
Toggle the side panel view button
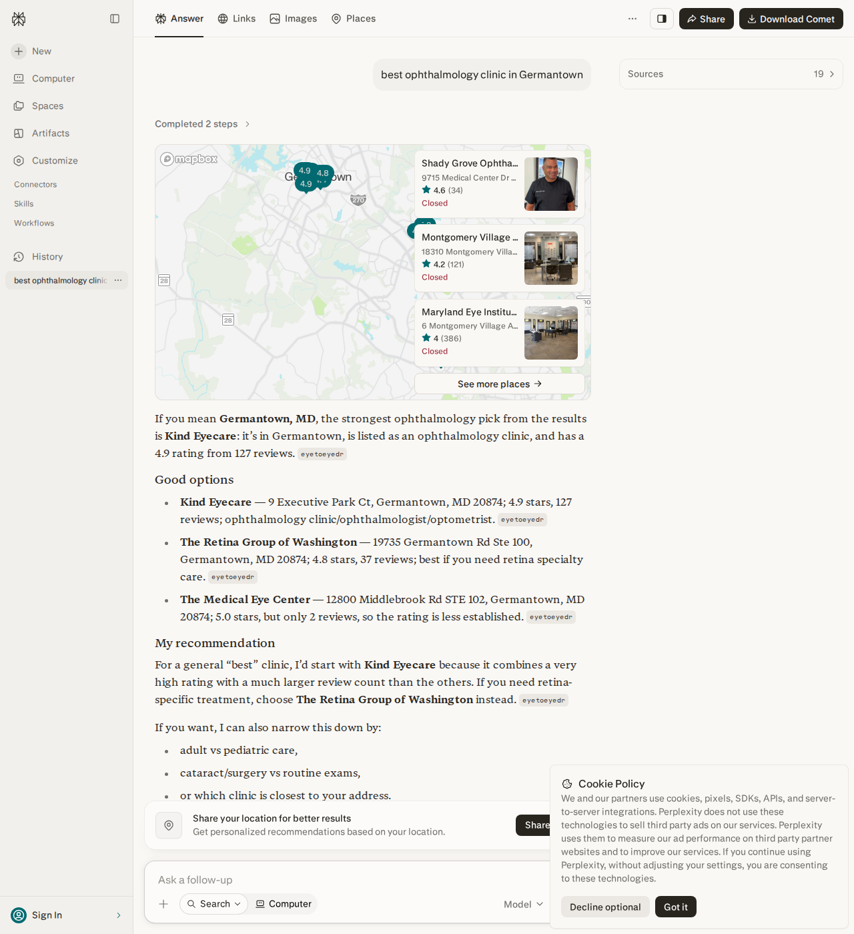pos(662,19)
